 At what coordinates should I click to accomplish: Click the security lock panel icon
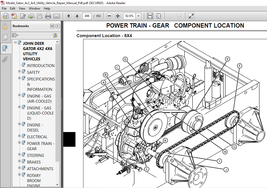click(x=5, y=26)
